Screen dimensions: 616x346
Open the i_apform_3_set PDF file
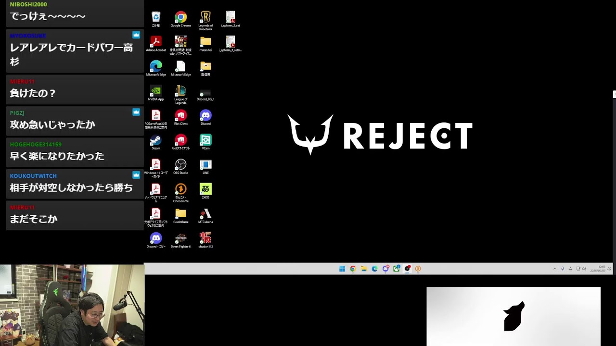coord(231,19)
